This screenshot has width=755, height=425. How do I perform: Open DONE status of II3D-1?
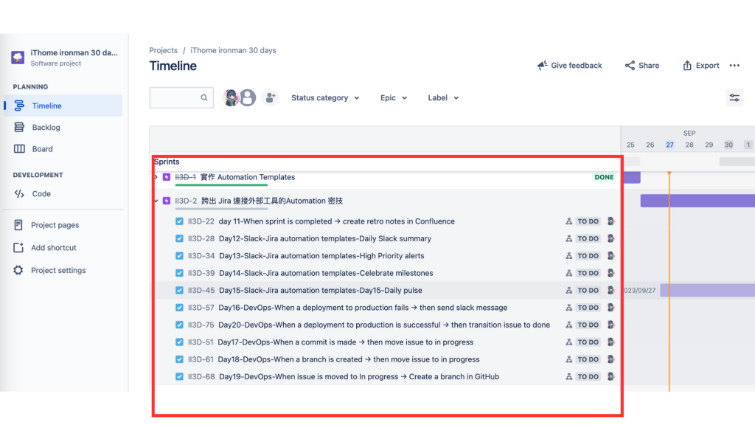604,177
